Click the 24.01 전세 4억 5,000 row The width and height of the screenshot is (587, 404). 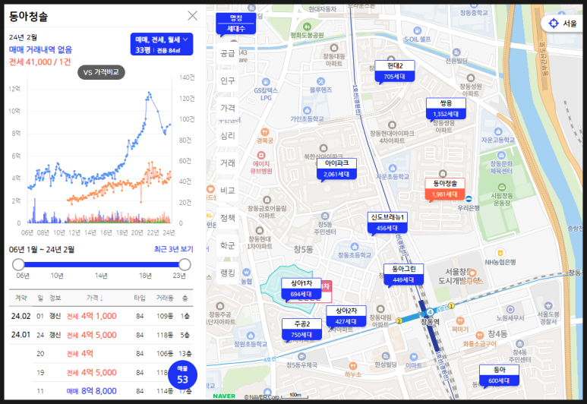(101, 335)
